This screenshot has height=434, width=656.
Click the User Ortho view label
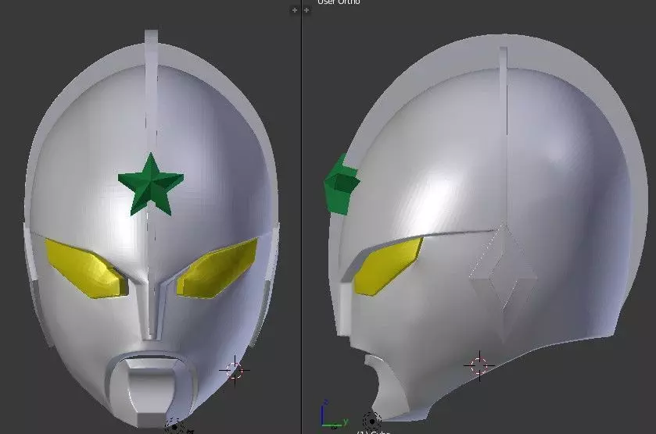339,2
